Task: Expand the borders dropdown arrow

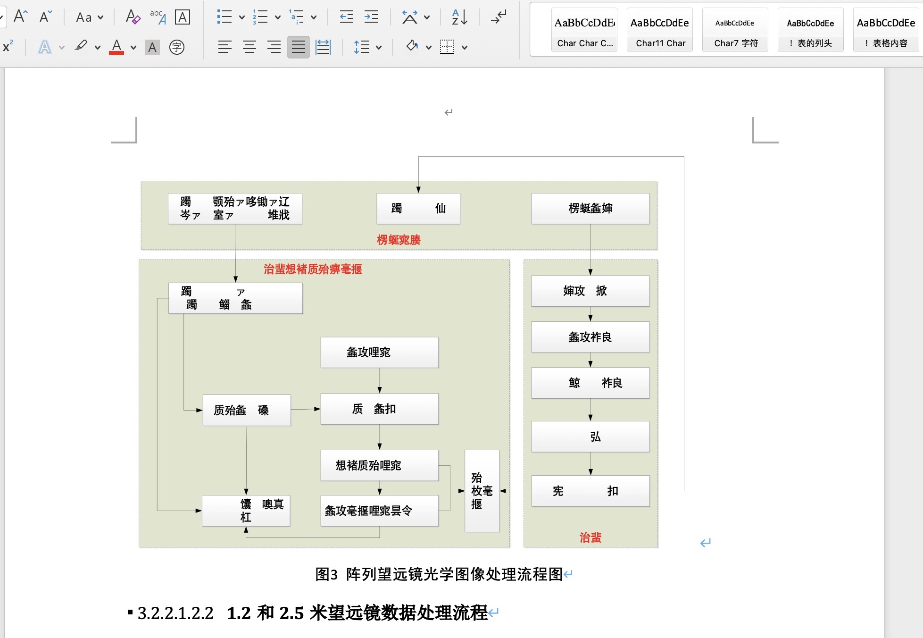Action: point(465,47)
